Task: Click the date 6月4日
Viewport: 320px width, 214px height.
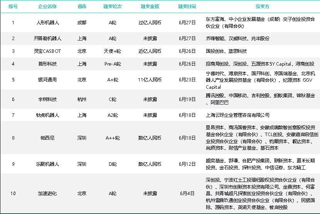Action: click(187, 194)
